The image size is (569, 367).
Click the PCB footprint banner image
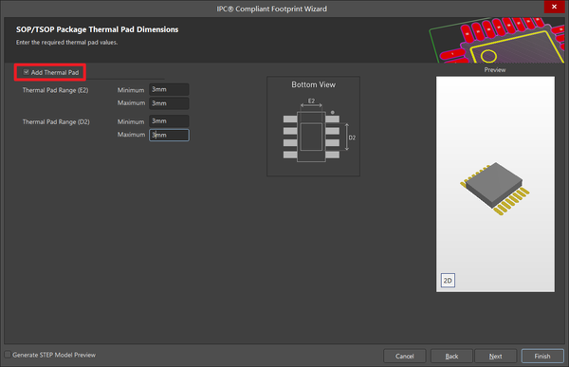point(496,40)
